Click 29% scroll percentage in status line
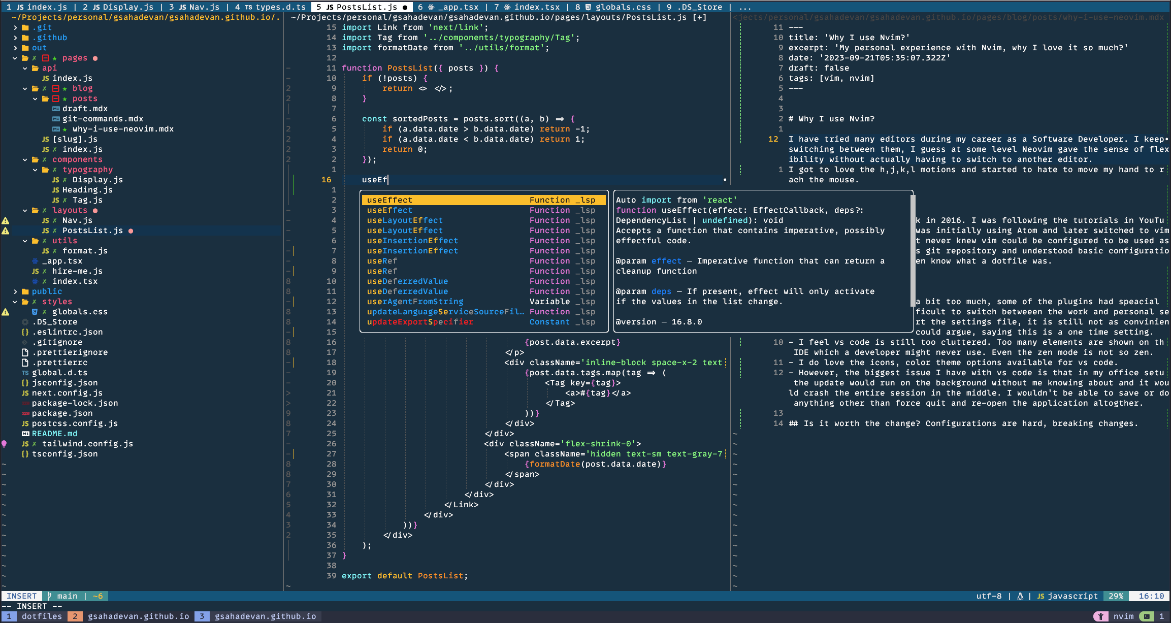The height and width of the screenshot is (623, 1171). click(1116, 596)
